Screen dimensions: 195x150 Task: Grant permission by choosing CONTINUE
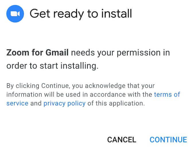tap(168, 140)
